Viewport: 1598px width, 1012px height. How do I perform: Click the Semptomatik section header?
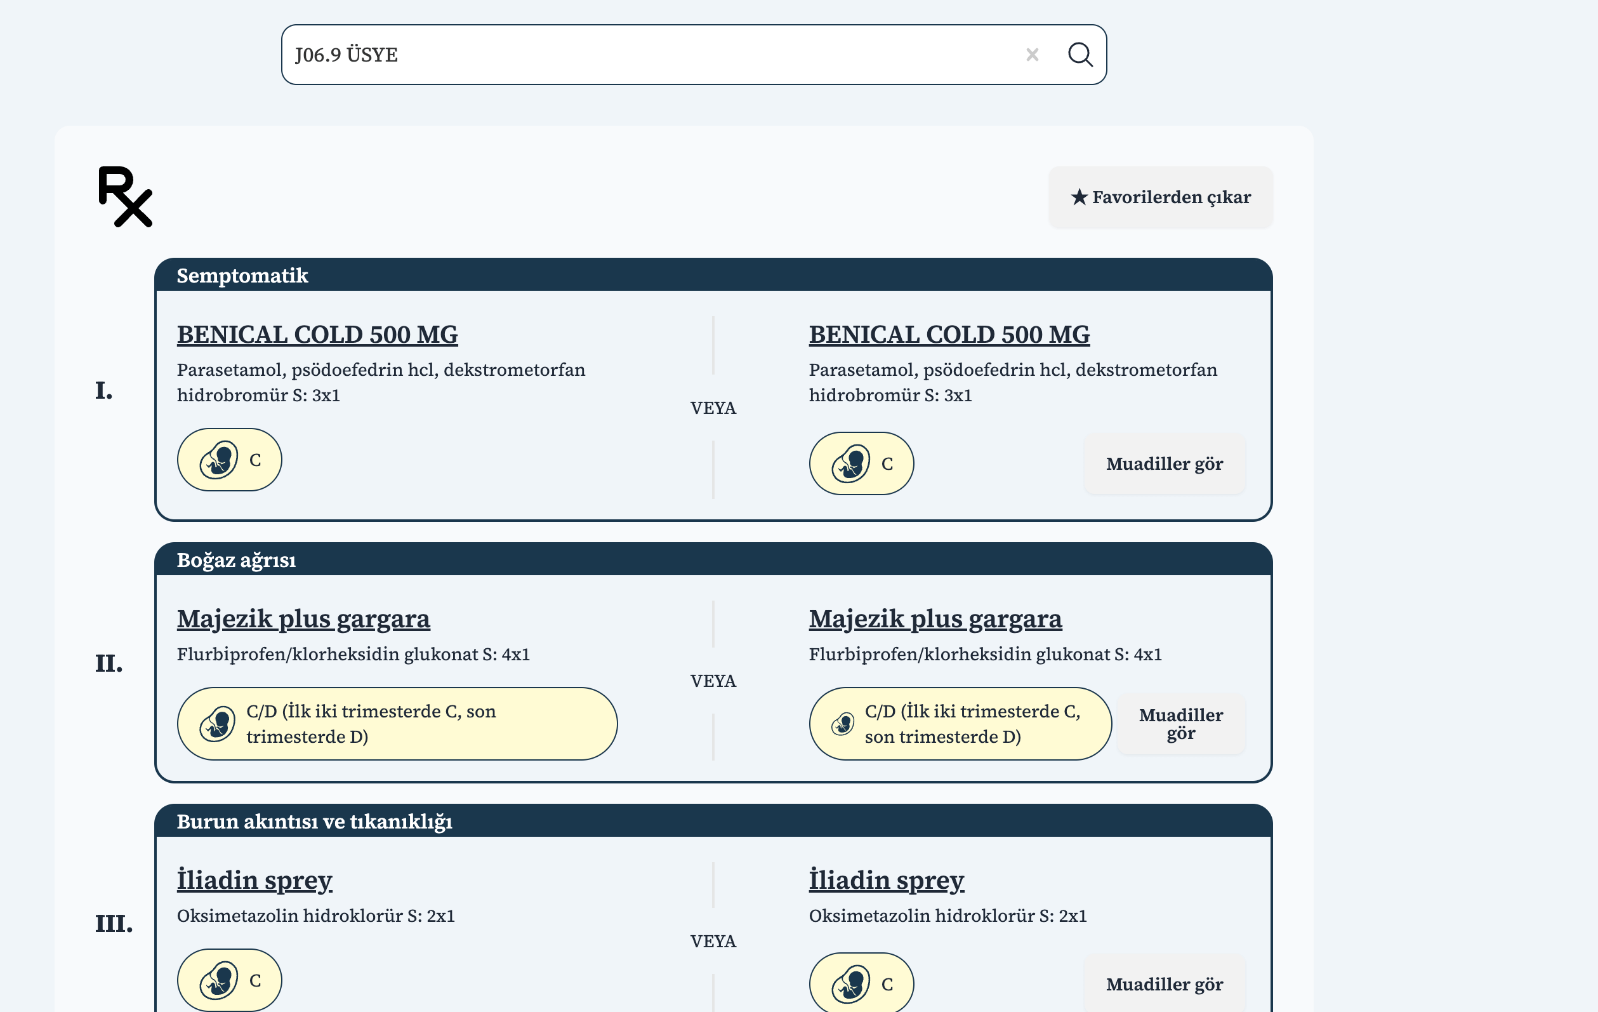tap(713, 275)
